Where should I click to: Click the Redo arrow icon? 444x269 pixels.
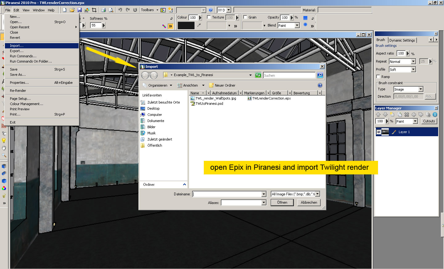click(127, 10)
